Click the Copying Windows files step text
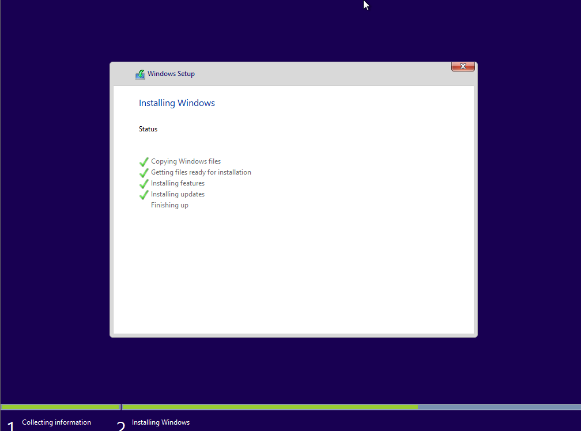The height and width of the screenshot is (431, 581). tap(186, 161)
